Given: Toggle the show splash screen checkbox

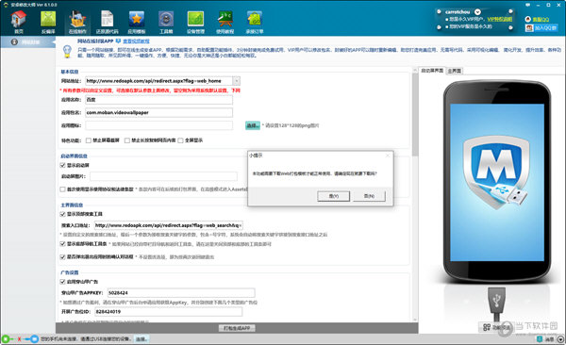Looking at the screenshot, I should tap(63, 165).
